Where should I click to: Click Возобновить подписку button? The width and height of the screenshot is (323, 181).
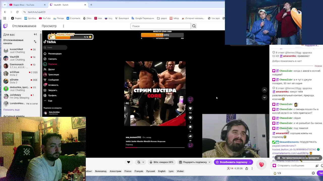pos(233,162)
